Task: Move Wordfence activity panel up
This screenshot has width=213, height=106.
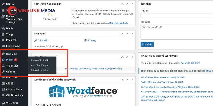Action: click(x=122, y=80)
